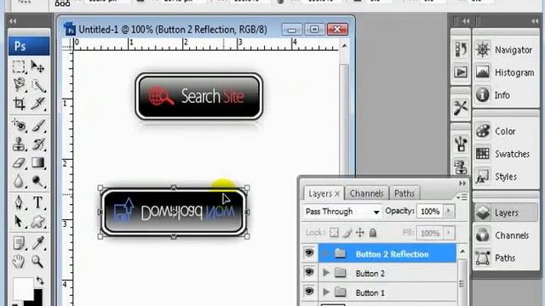Open Channels panel in right dock
This screenshot has width=545, height=306.
[x=505, y=235]
